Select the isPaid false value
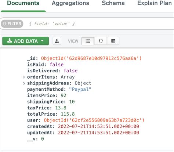174x152 pixels. point(57,65)
